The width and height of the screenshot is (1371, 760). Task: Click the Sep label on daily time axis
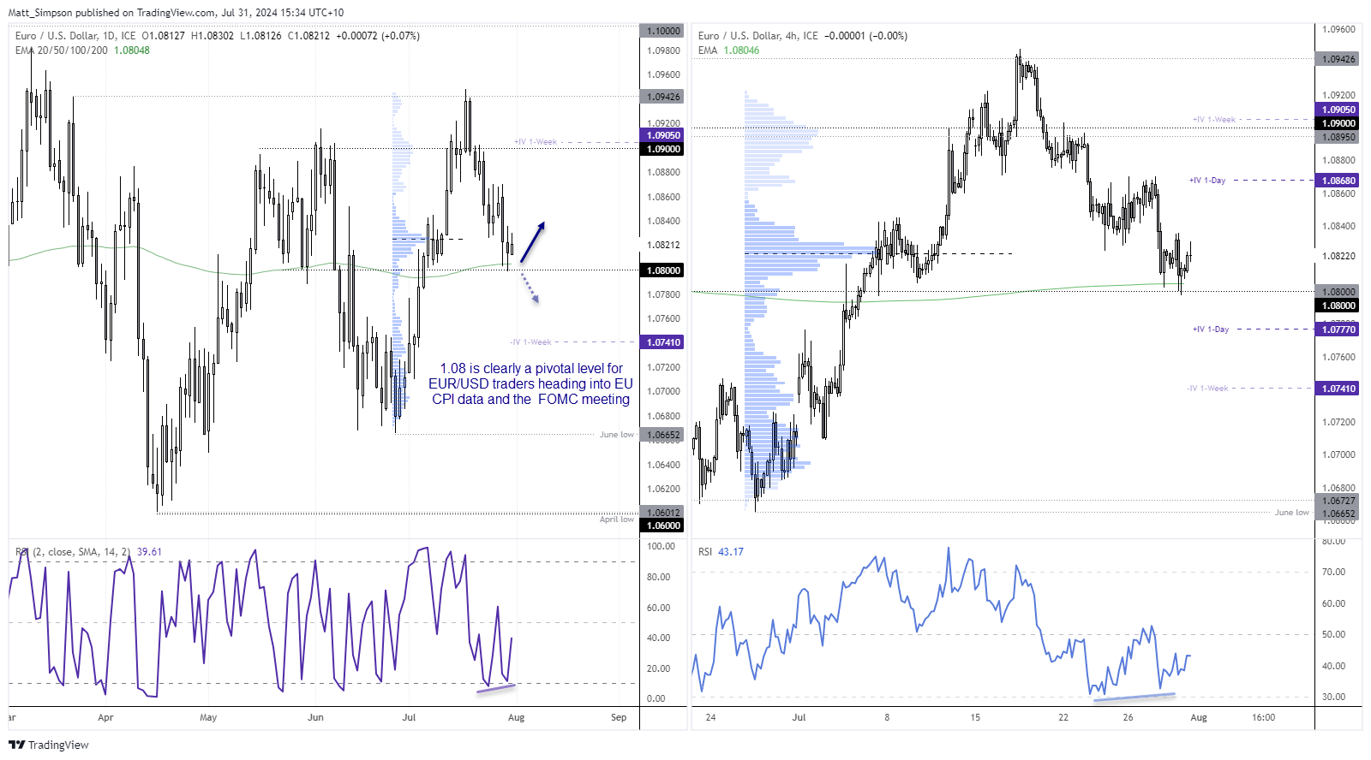(619, 717)
